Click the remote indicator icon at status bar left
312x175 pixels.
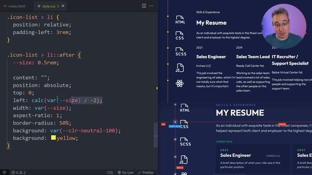click(4, 173)
